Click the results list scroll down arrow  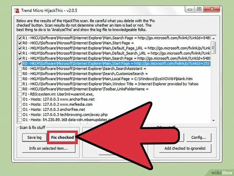[x=214, y=120]
